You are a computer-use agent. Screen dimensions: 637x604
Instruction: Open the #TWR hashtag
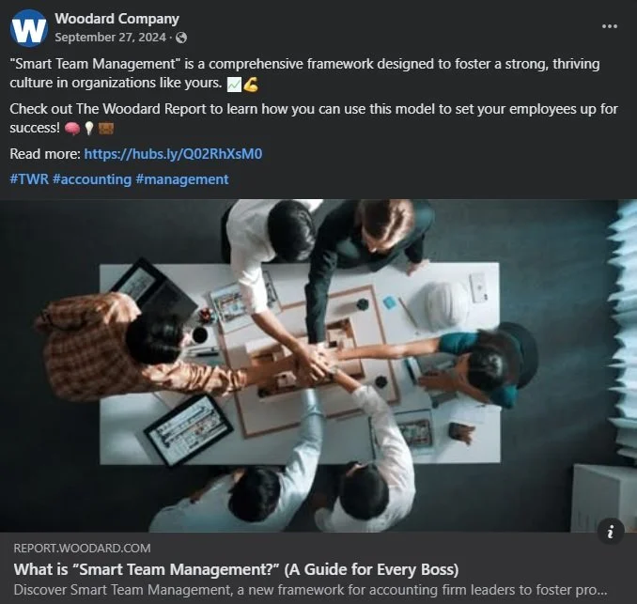pyautogui.click(x=29, y=179)
